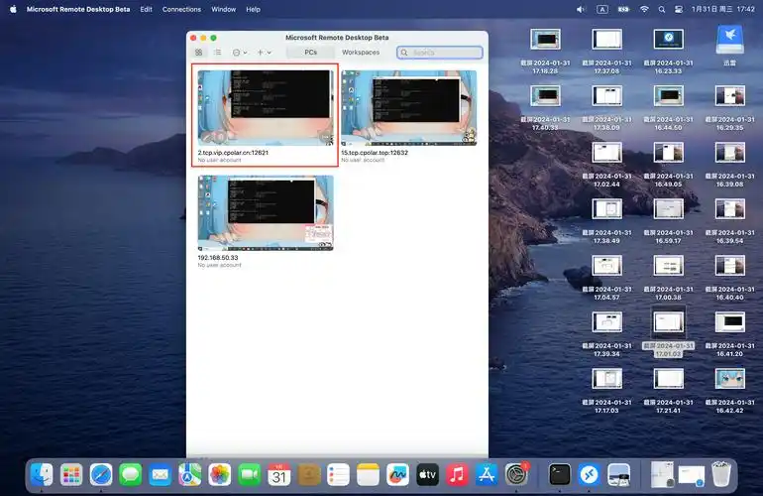Image resolution: width=763 pixels, height=496 pixels.
Task: Expand the plus Add menu
Action: [265, 53]
